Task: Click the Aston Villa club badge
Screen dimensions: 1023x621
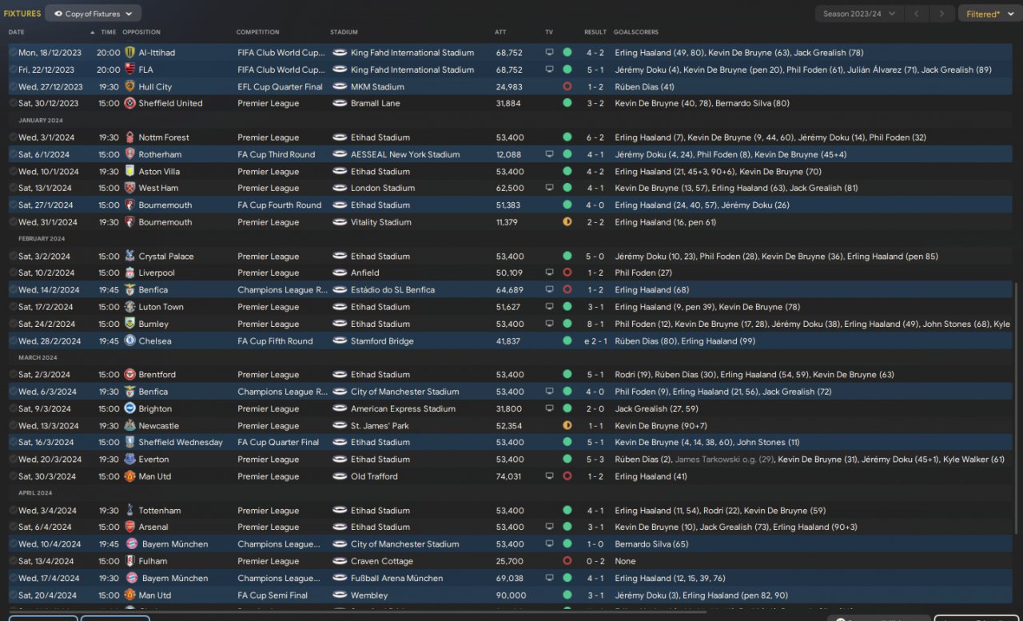Action: pos(129,171)
